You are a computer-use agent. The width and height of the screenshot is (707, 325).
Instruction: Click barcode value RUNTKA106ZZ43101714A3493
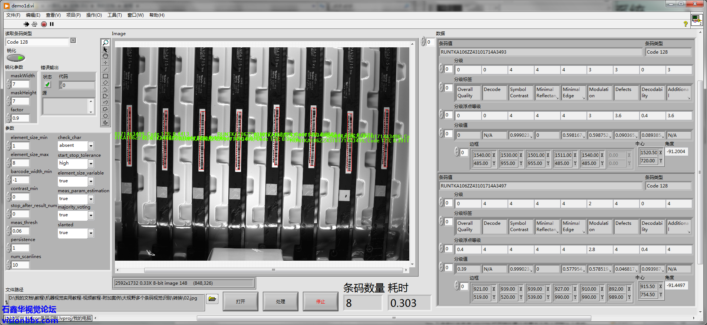point(541,52)
